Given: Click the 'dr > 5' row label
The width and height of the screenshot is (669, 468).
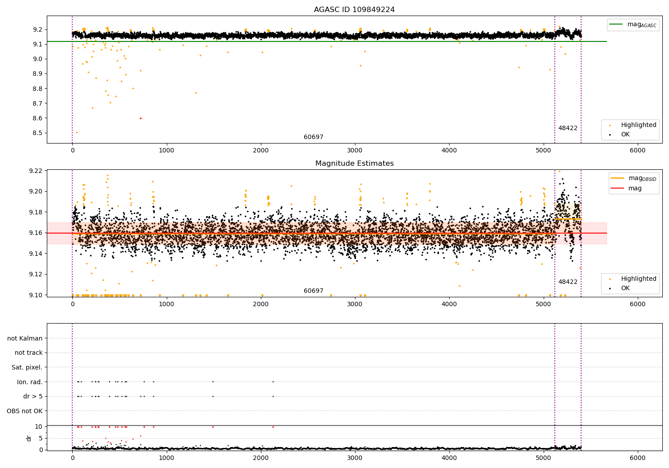Looking at the screenshot, I should (33, 396).
